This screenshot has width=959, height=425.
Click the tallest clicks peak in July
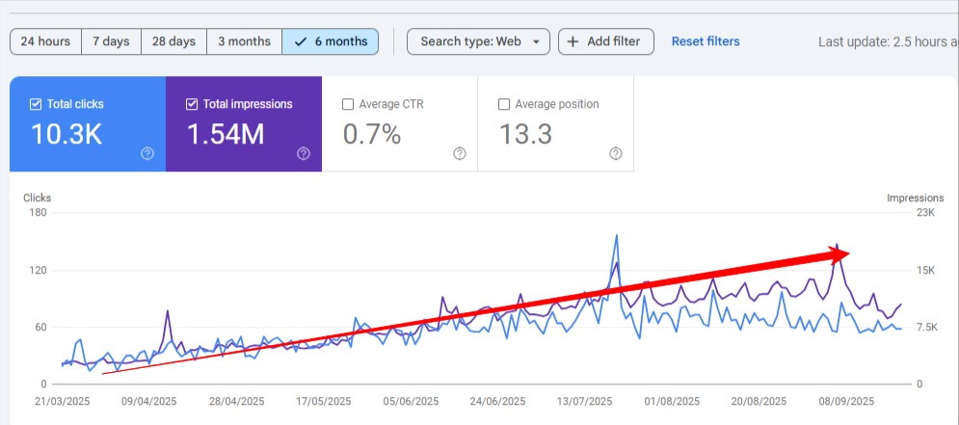(616, 235)
